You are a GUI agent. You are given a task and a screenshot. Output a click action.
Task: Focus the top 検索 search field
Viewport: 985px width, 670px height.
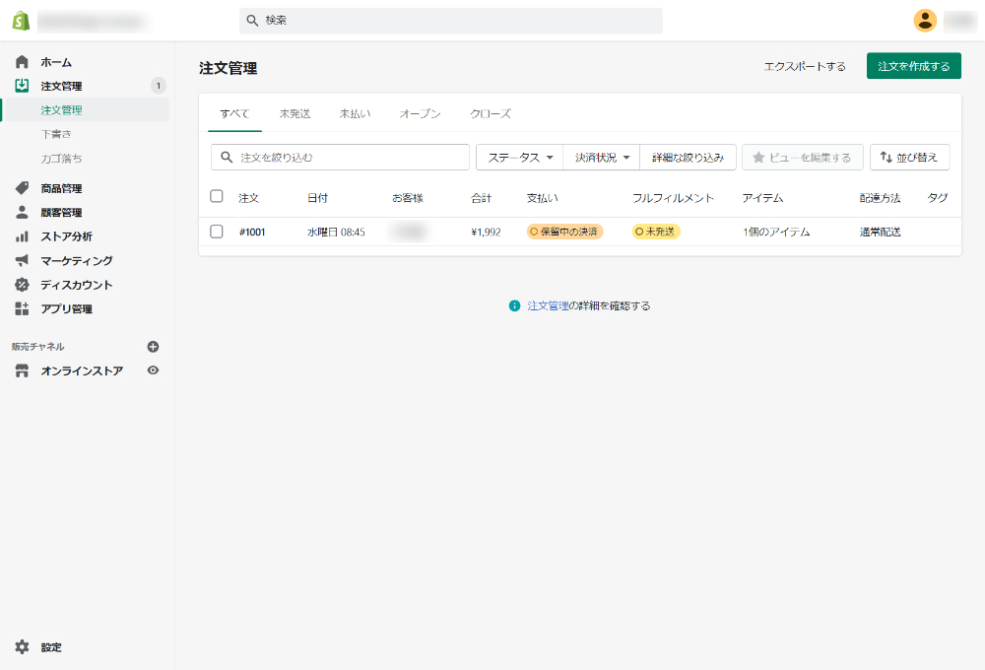[x=450, y=21]
